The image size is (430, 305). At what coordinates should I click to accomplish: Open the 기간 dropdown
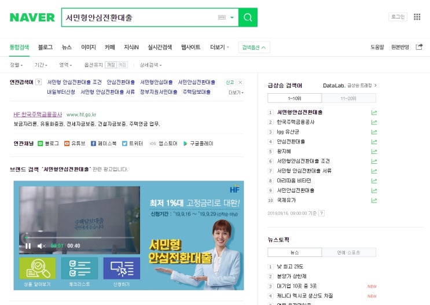[41, 65]
